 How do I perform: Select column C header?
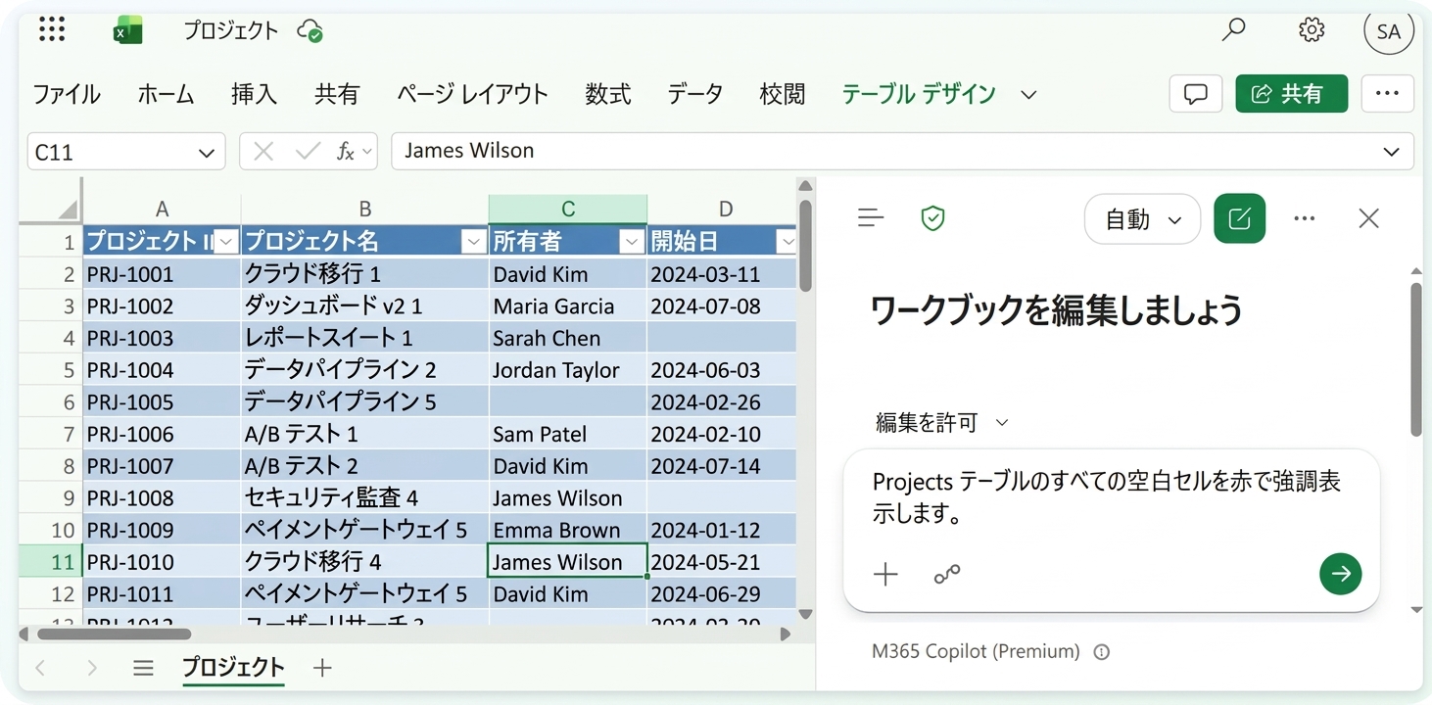[568, 209]
